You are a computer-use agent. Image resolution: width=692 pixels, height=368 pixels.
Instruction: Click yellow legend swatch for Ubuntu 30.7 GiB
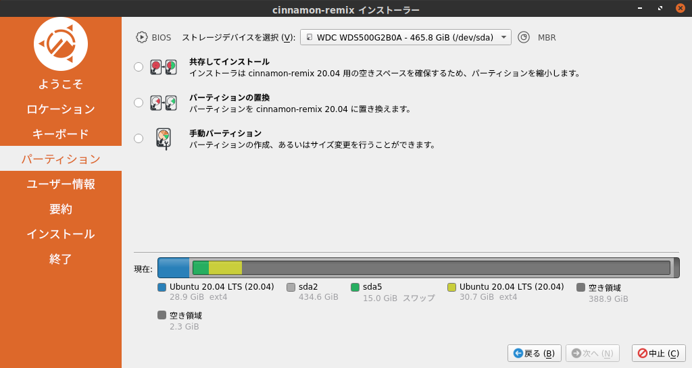pyautogui.click(x=451, y=288)
